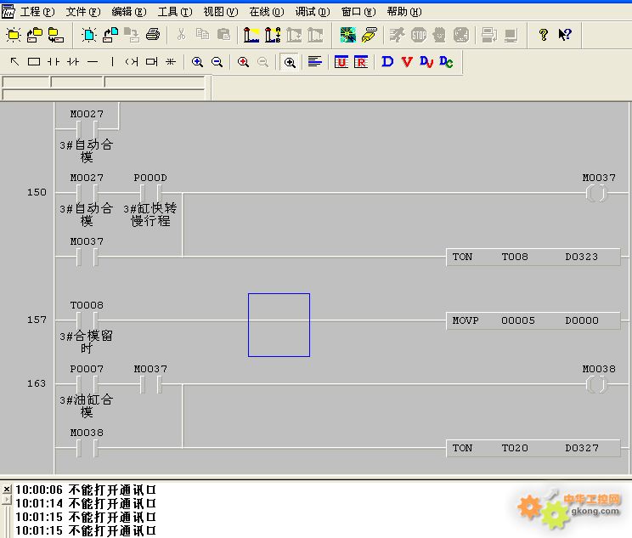Select the TON T008 D0323 instruction
Viewport: 632px width, 538px height.
[533, 257]
